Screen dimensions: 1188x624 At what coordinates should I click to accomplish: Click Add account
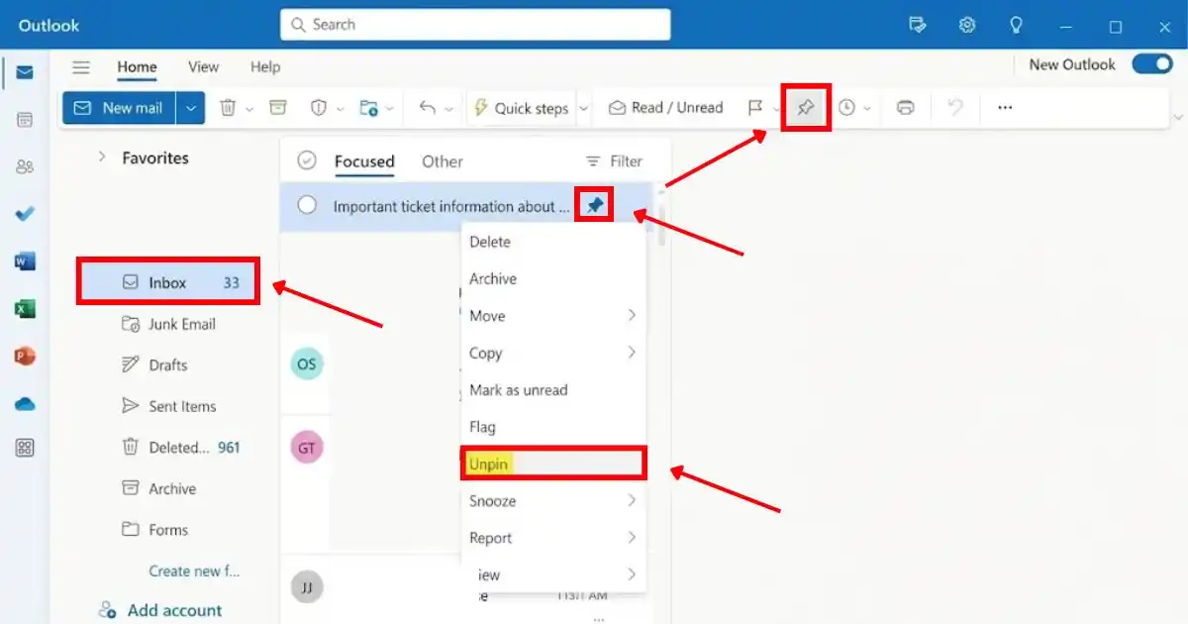coord(160,610)
